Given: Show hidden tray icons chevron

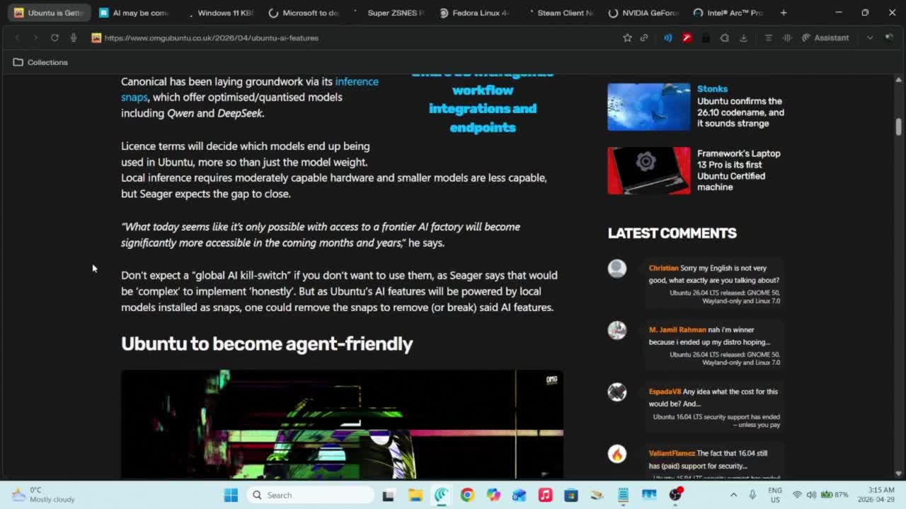Looking at the screenshot, I should point(733,495).
